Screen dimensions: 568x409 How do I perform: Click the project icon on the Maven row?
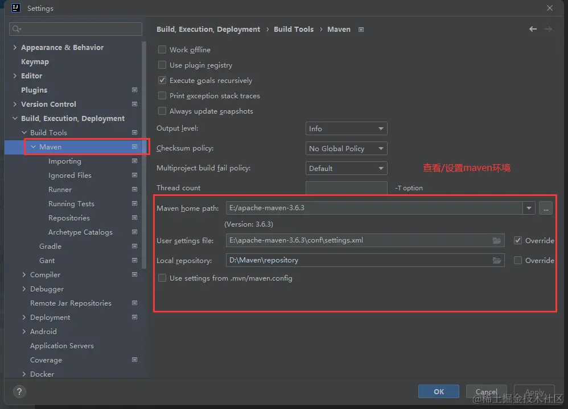click(x=134, y=147)
